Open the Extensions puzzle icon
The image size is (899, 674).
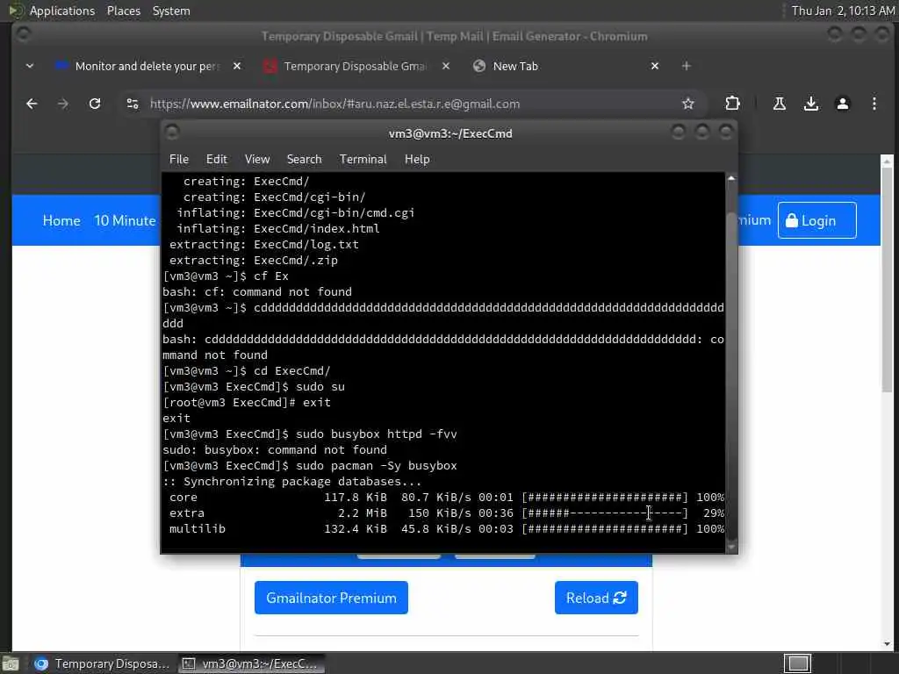732,104
